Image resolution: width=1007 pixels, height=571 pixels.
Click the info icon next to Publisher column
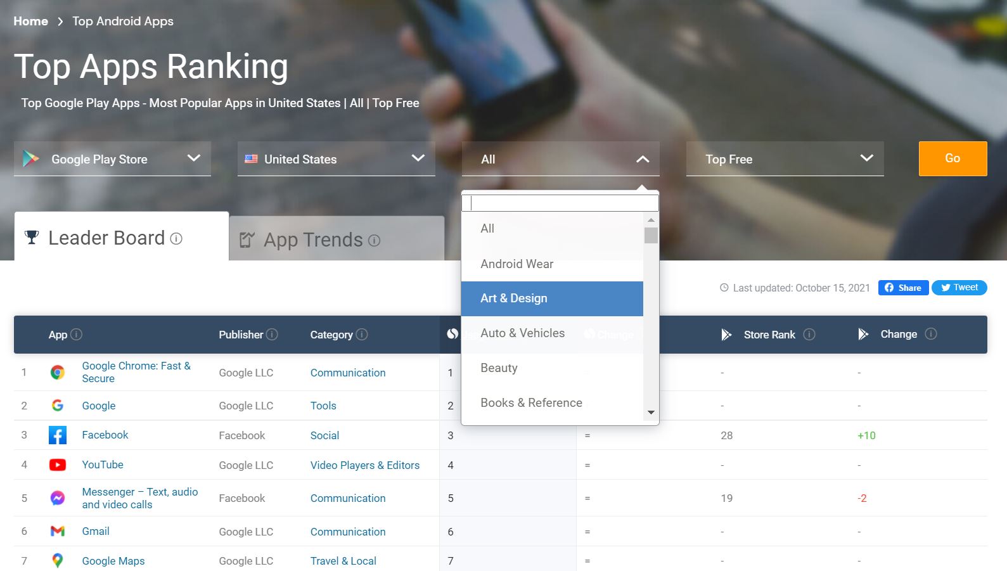272,334
